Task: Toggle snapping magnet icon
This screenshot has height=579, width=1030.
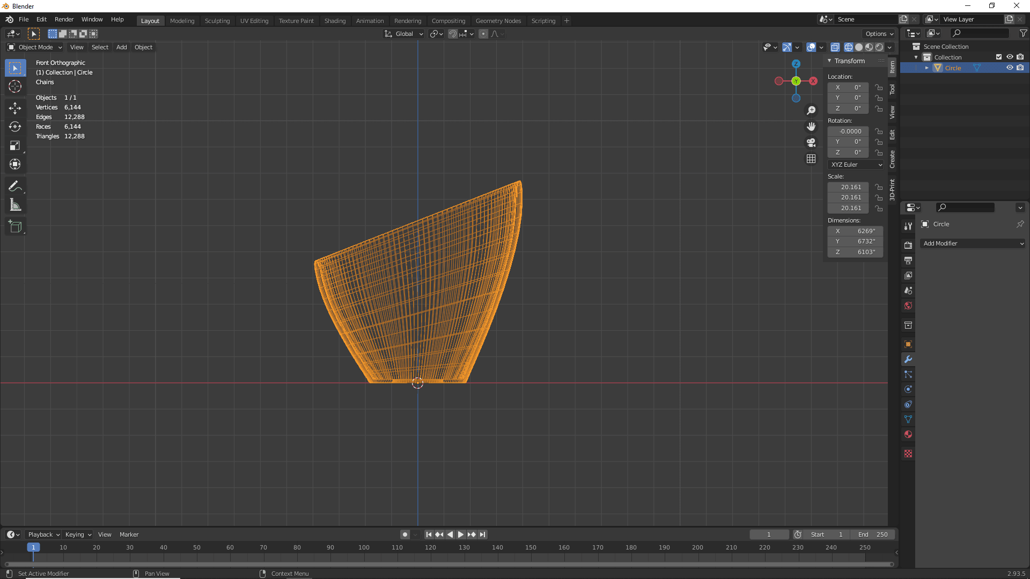Action: pyautogui.click(x=453, y=34)
